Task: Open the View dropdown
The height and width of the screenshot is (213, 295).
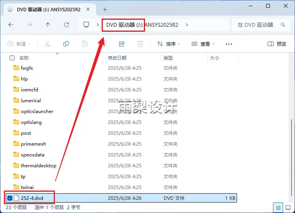Action: (x=203, y=44)
